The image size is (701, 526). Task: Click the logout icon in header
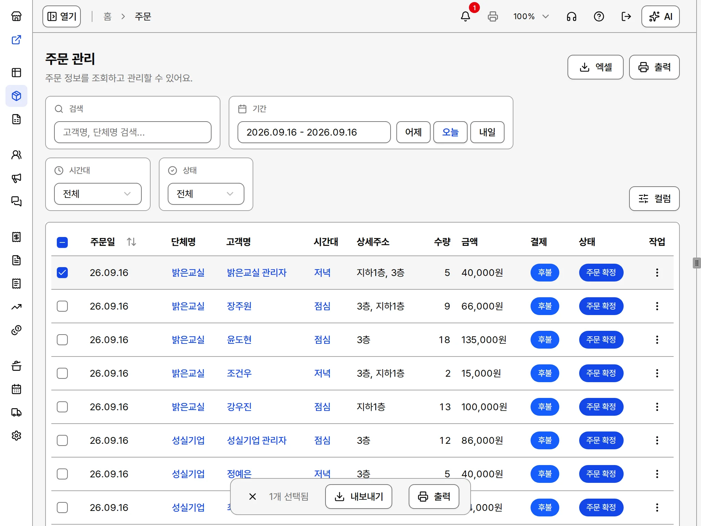tap(626, 16)
